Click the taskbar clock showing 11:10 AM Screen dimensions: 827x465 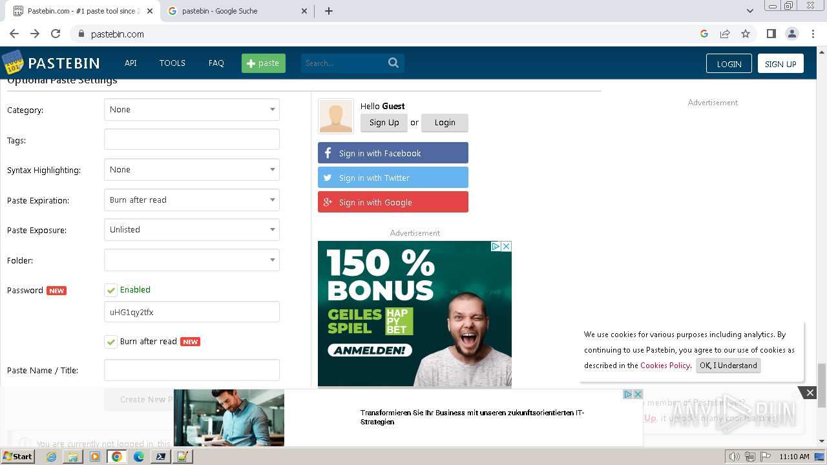tap(794, 457)
